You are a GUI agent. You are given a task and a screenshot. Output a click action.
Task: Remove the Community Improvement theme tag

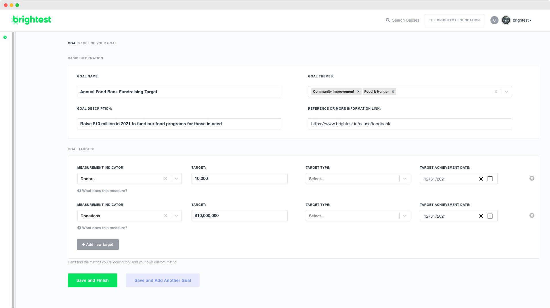click(x=358, y=92)
